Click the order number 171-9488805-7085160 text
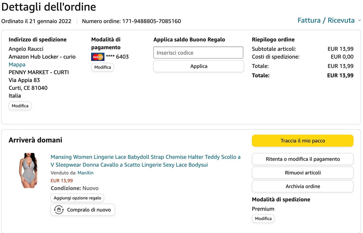Screen dimensions: 363x233 pyautogui.click(x=151, y=21)
